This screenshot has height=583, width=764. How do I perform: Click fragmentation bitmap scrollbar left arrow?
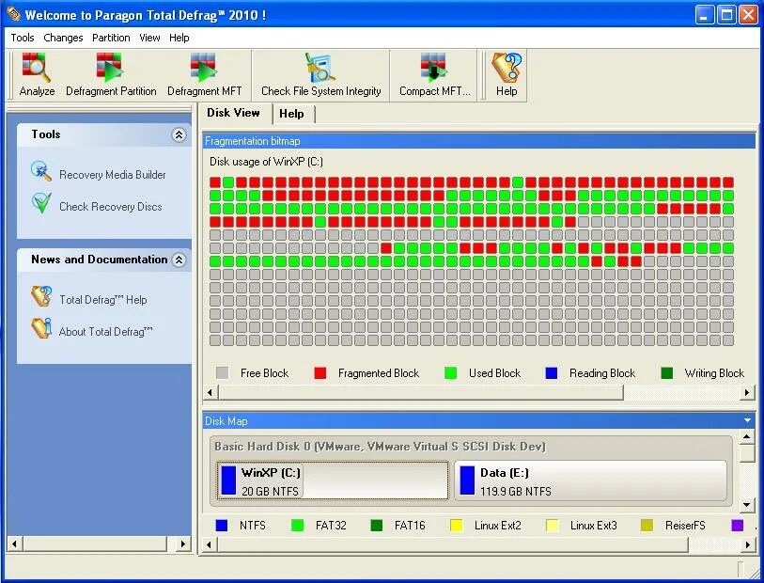210,392
